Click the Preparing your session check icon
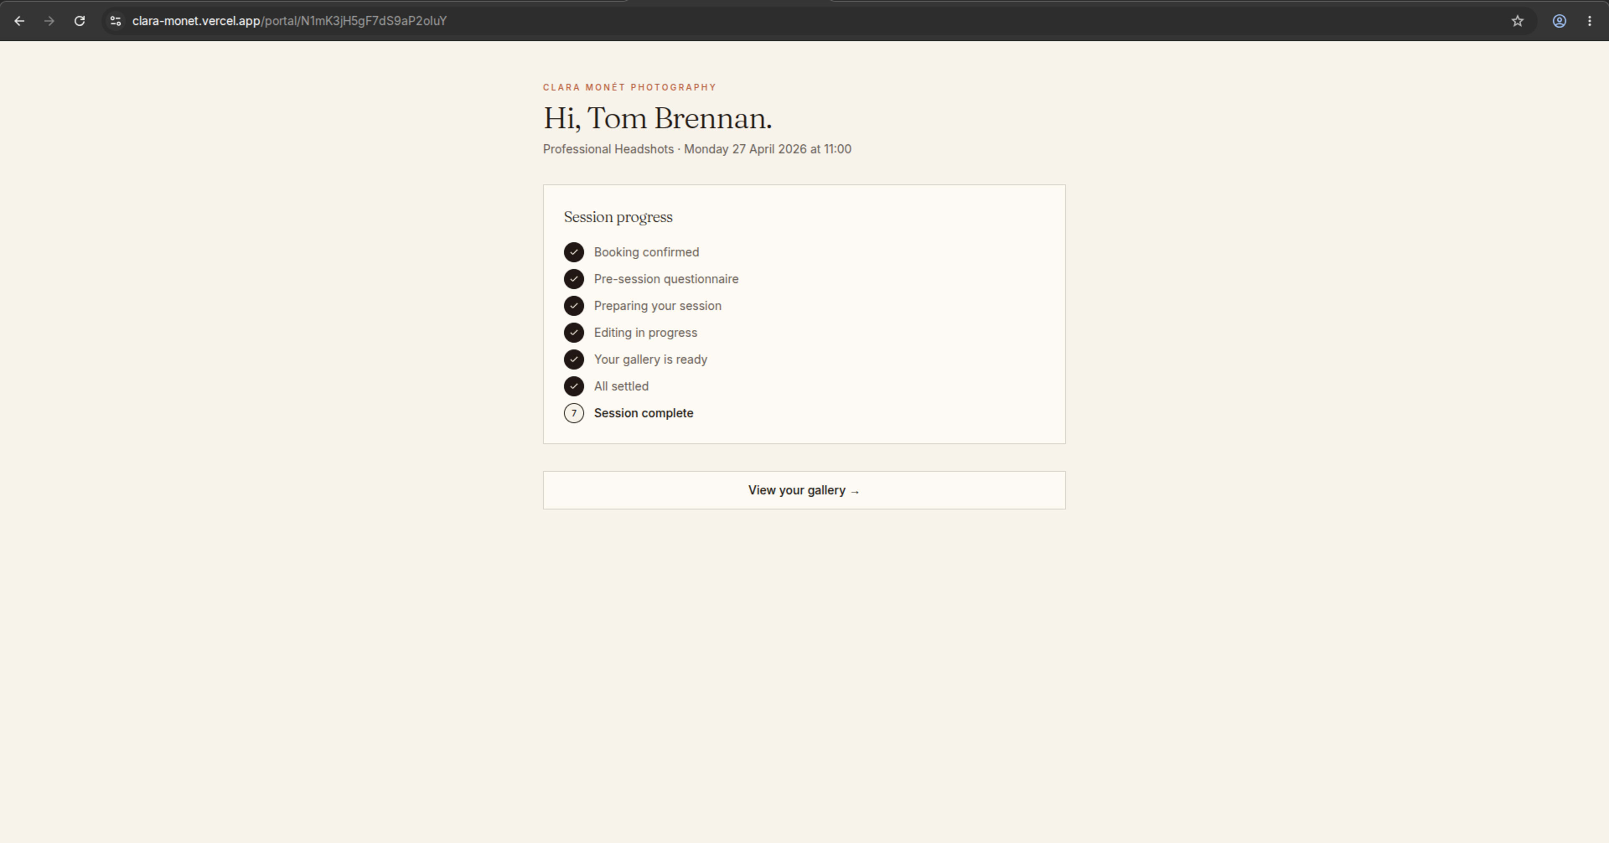The height and width of the screenshot is (843, 1609). tap(574, 306)
